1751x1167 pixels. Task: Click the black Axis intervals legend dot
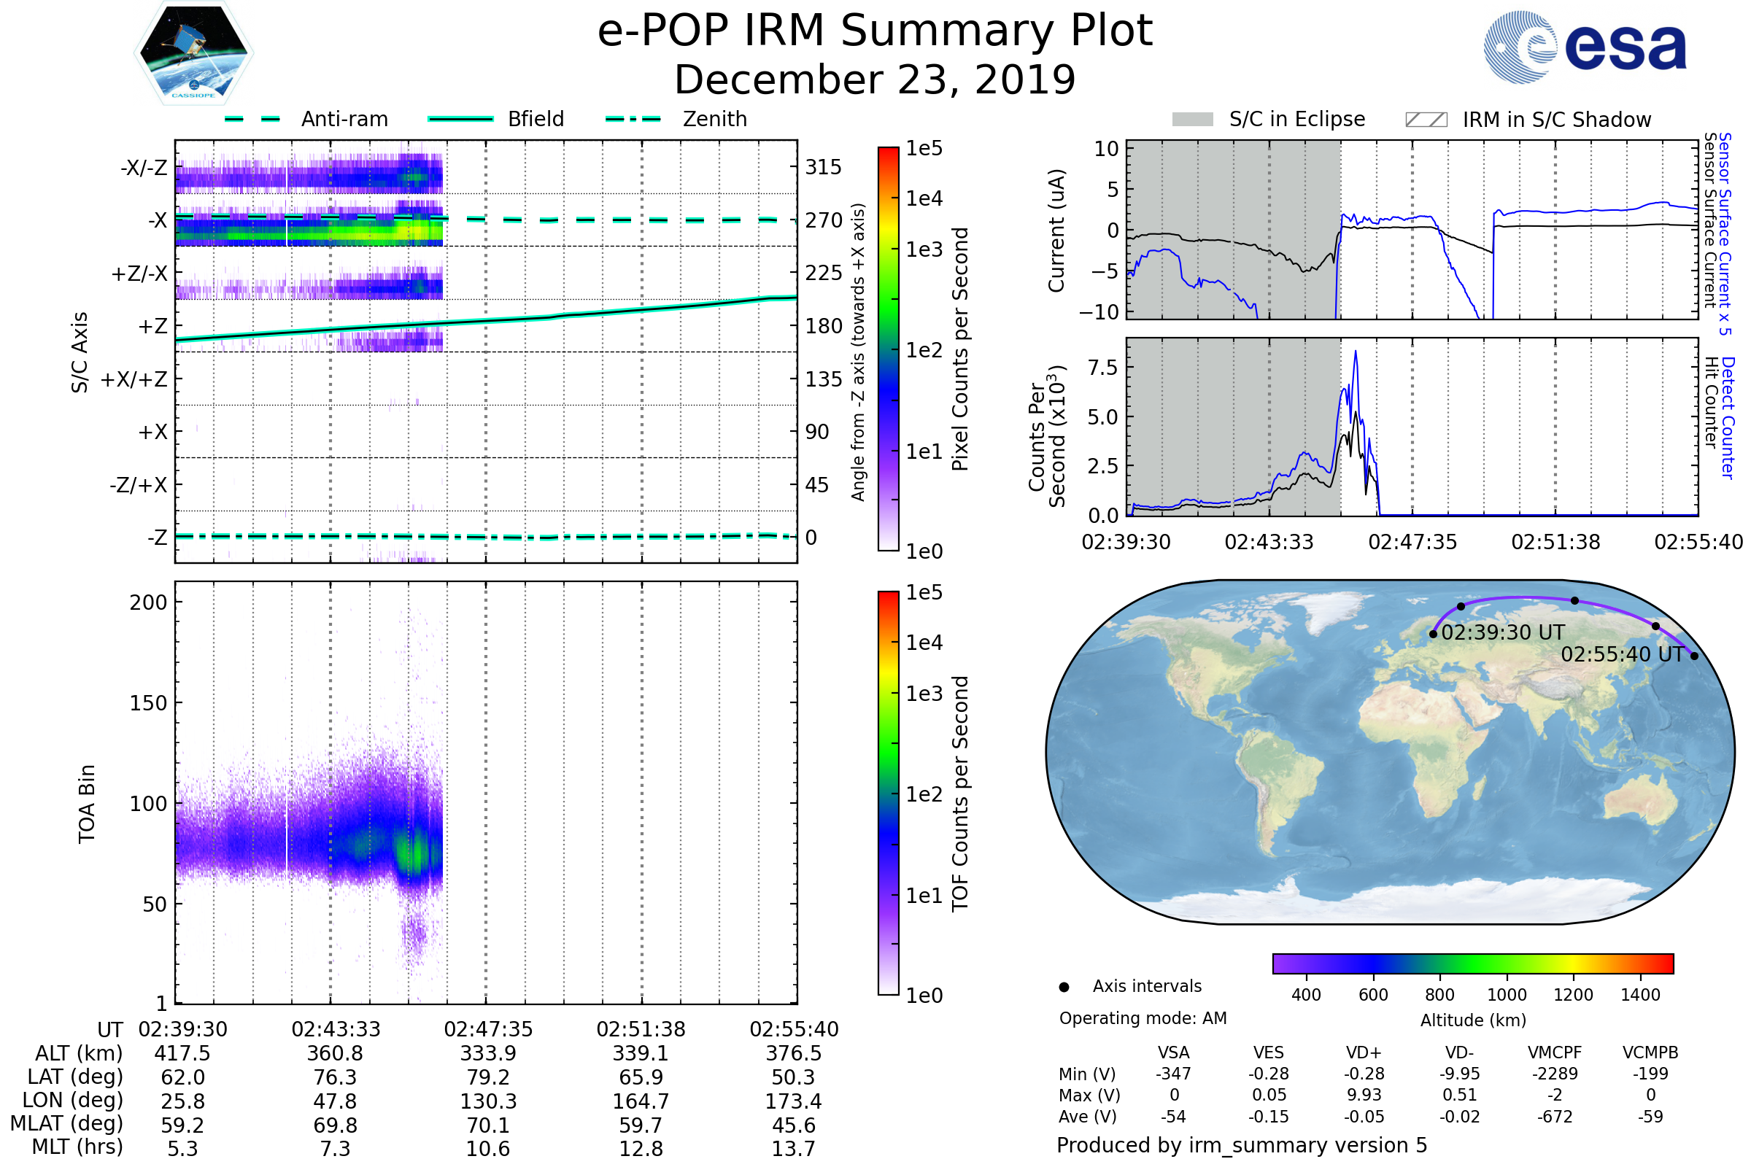pyautogui.click(x=1064, y=987)
